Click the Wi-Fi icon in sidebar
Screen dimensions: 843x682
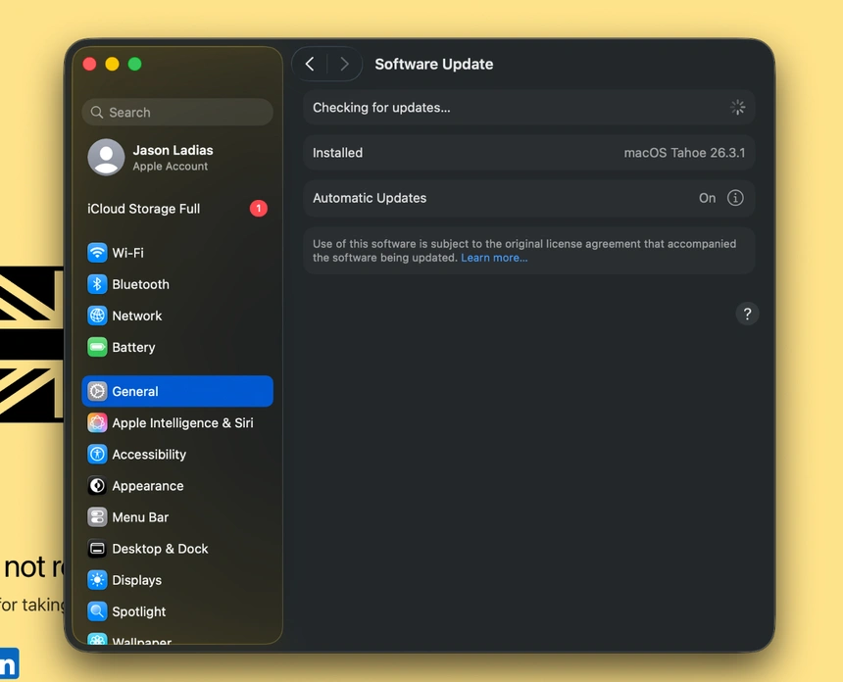[x=97, y=253]
